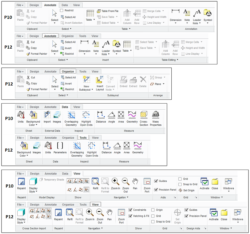Screen dimensions: 250x234
Task: Expand Navigation group dropdown in the P12 View ribbon
Action: pos(102,228)
